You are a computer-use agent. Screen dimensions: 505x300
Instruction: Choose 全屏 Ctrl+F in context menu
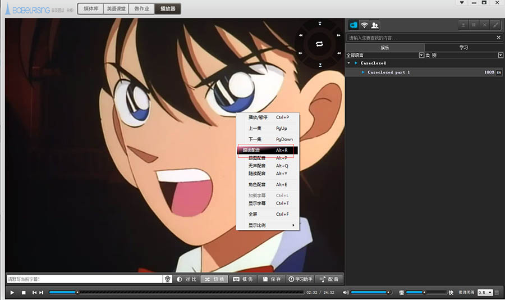point(268,214)
